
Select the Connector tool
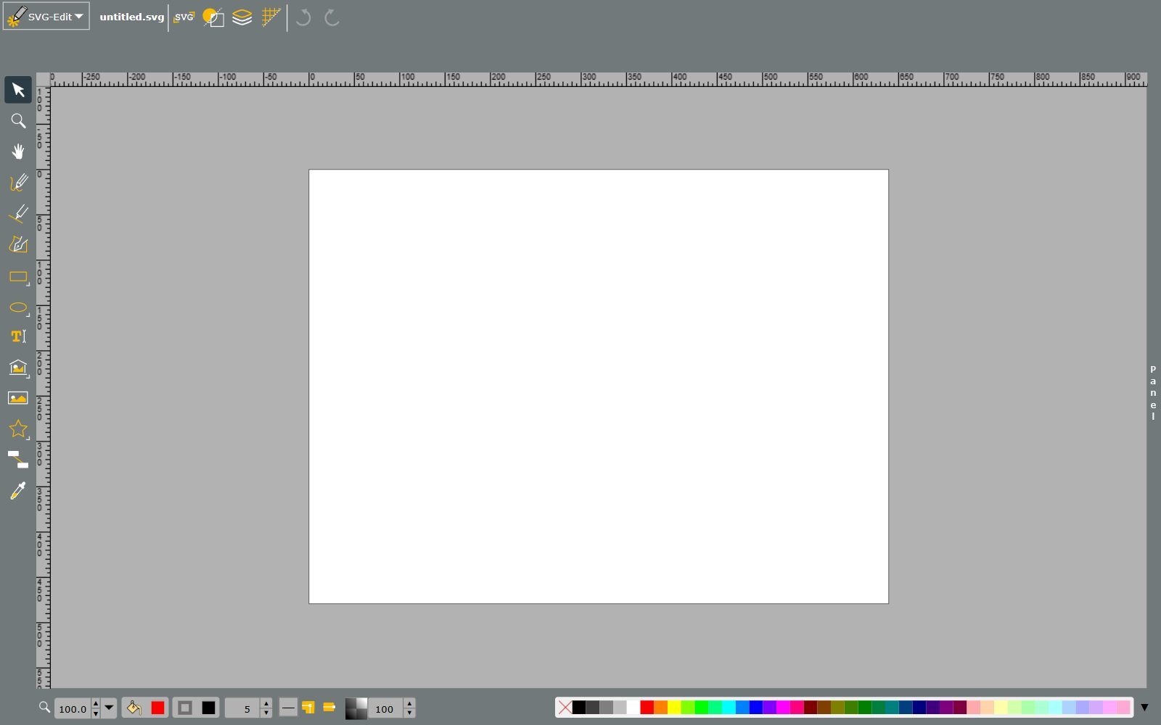point(18,460)
